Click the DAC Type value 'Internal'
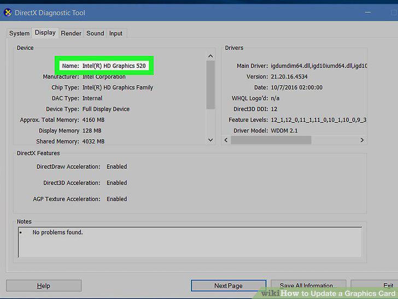This screenshot has height=299, width=398. pyautogui.click(x=92, y=99)
